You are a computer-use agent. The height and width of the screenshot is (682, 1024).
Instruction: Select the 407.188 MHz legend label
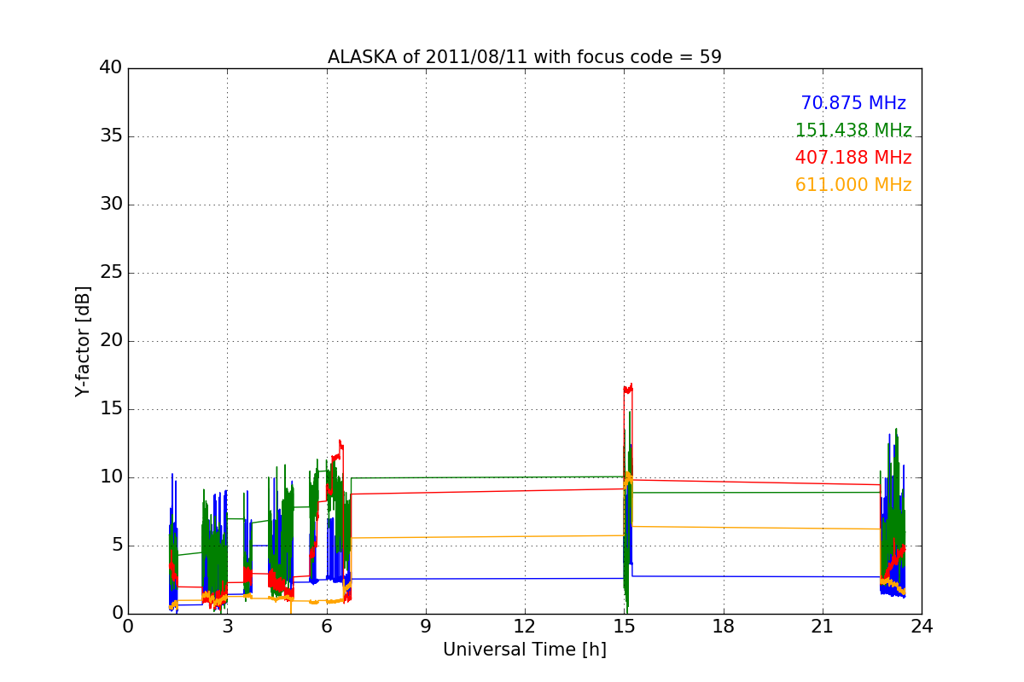tap(853, 158)
